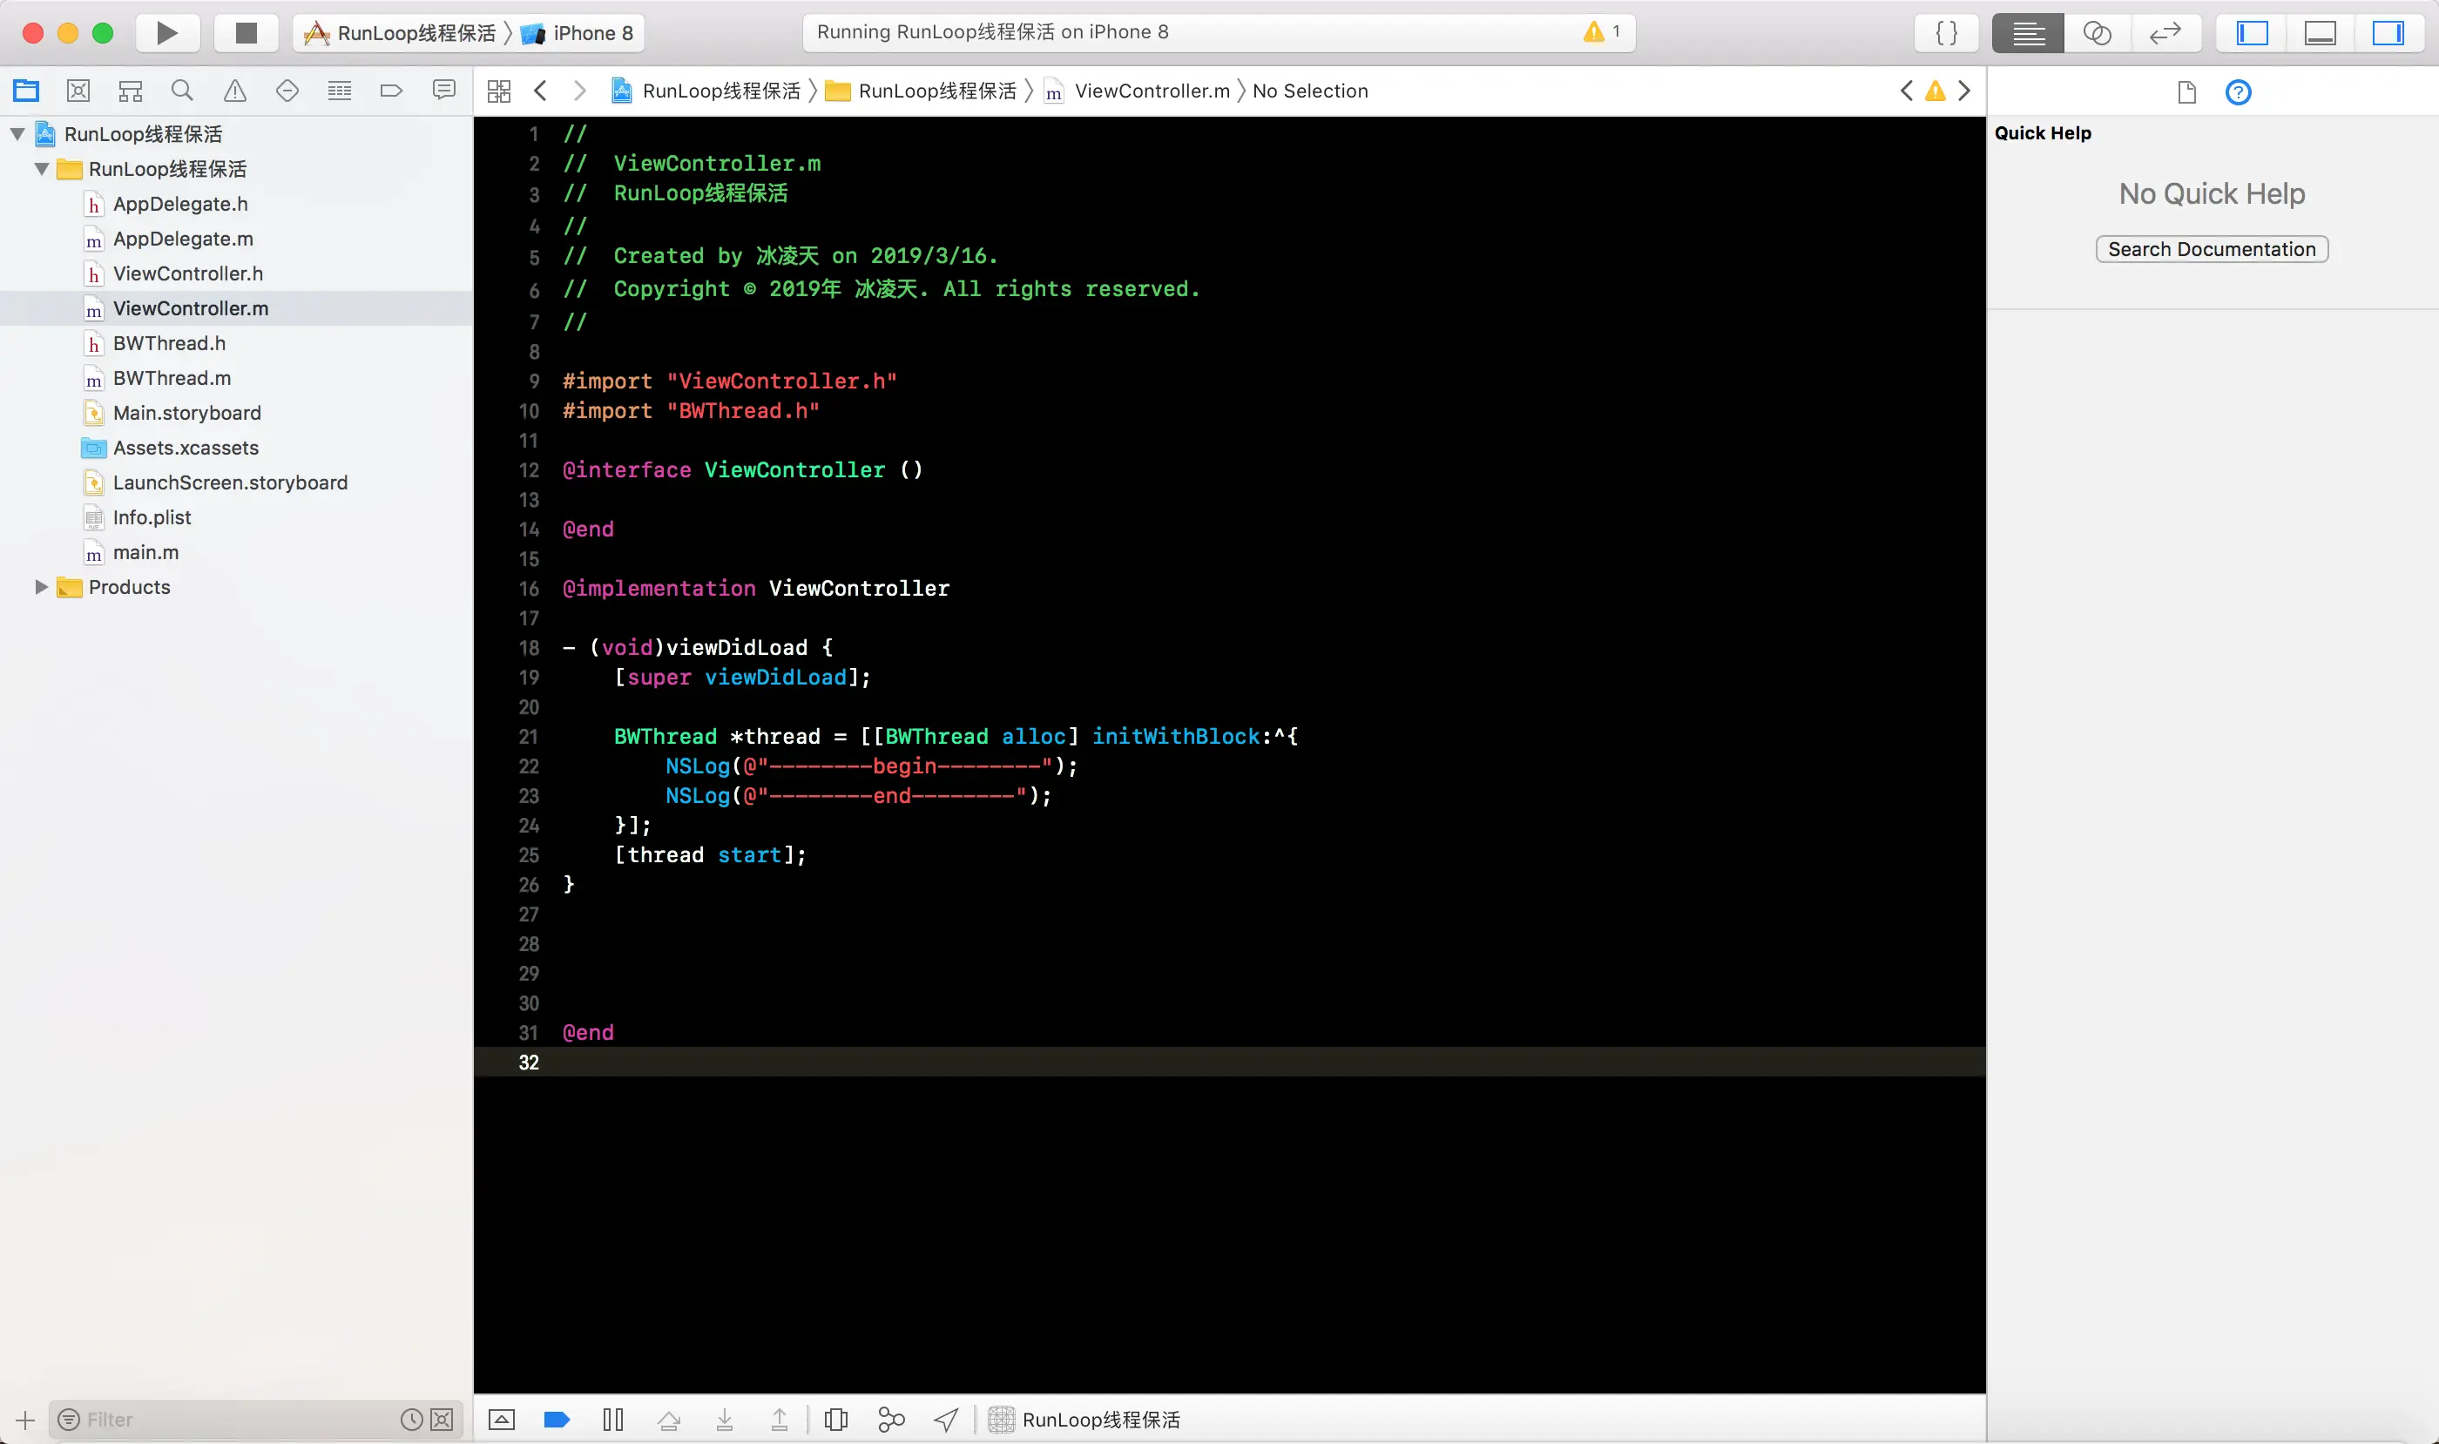Open the Issue navigator warning icon

[x=234, y=91]
